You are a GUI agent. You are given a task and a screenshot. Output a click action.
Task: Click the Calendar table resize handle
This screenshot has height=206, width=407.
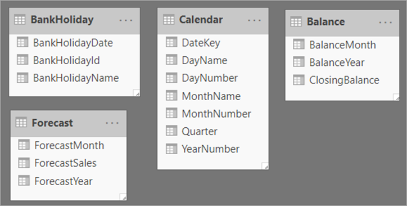[265, 166]
